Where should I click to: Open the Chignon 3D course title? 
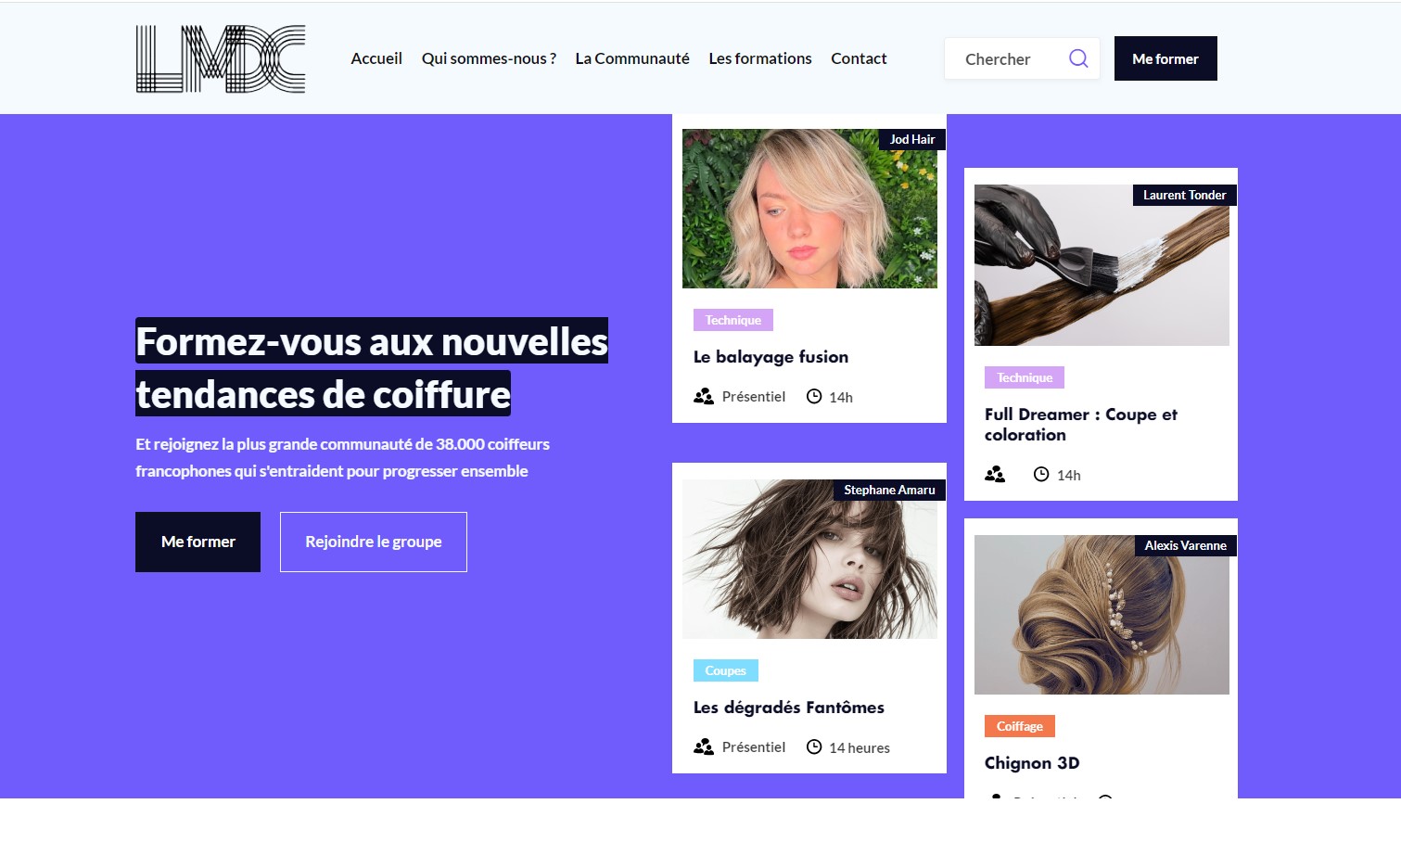[1032, 763]
